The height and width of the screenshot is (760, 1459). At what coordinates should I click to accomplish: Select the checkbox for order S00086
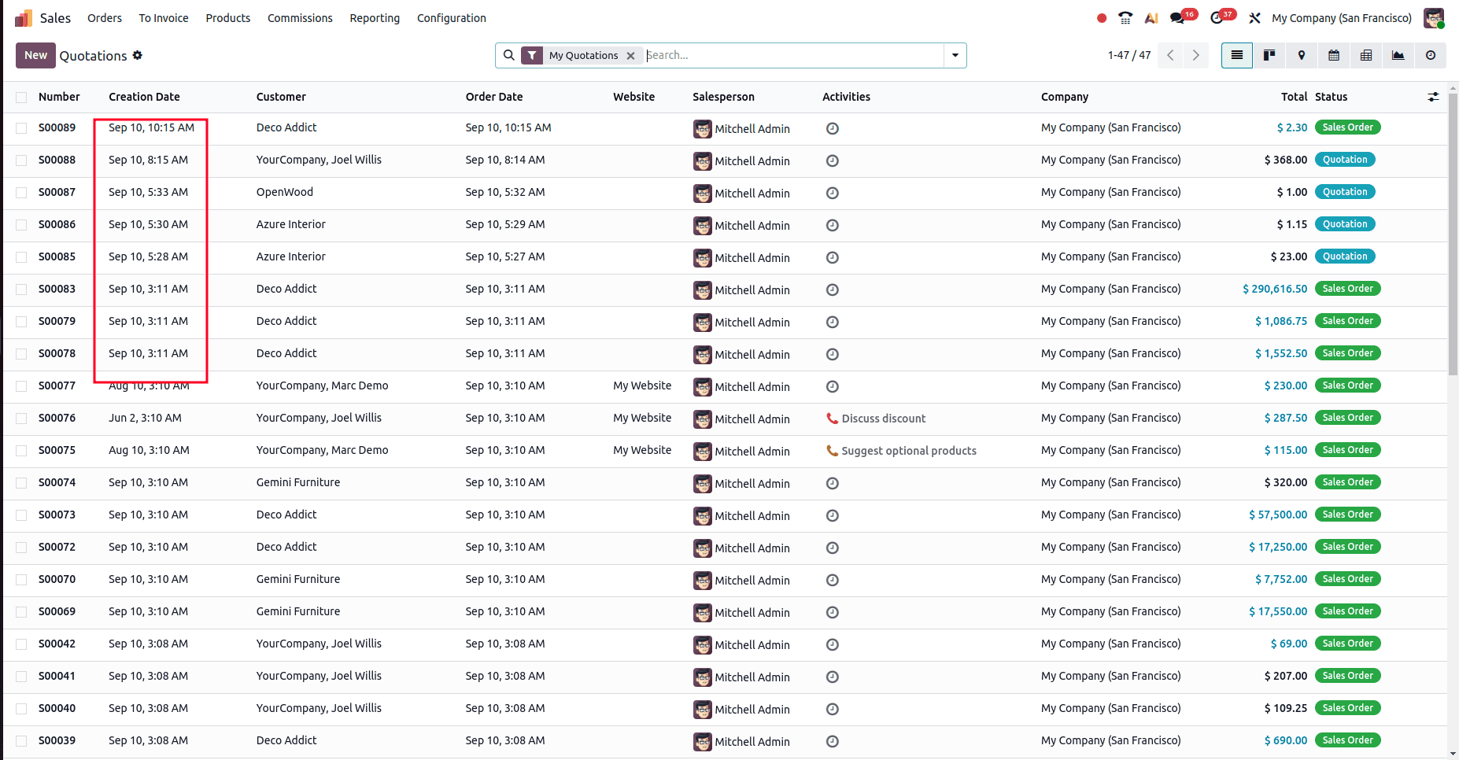[x=21, y=225]
